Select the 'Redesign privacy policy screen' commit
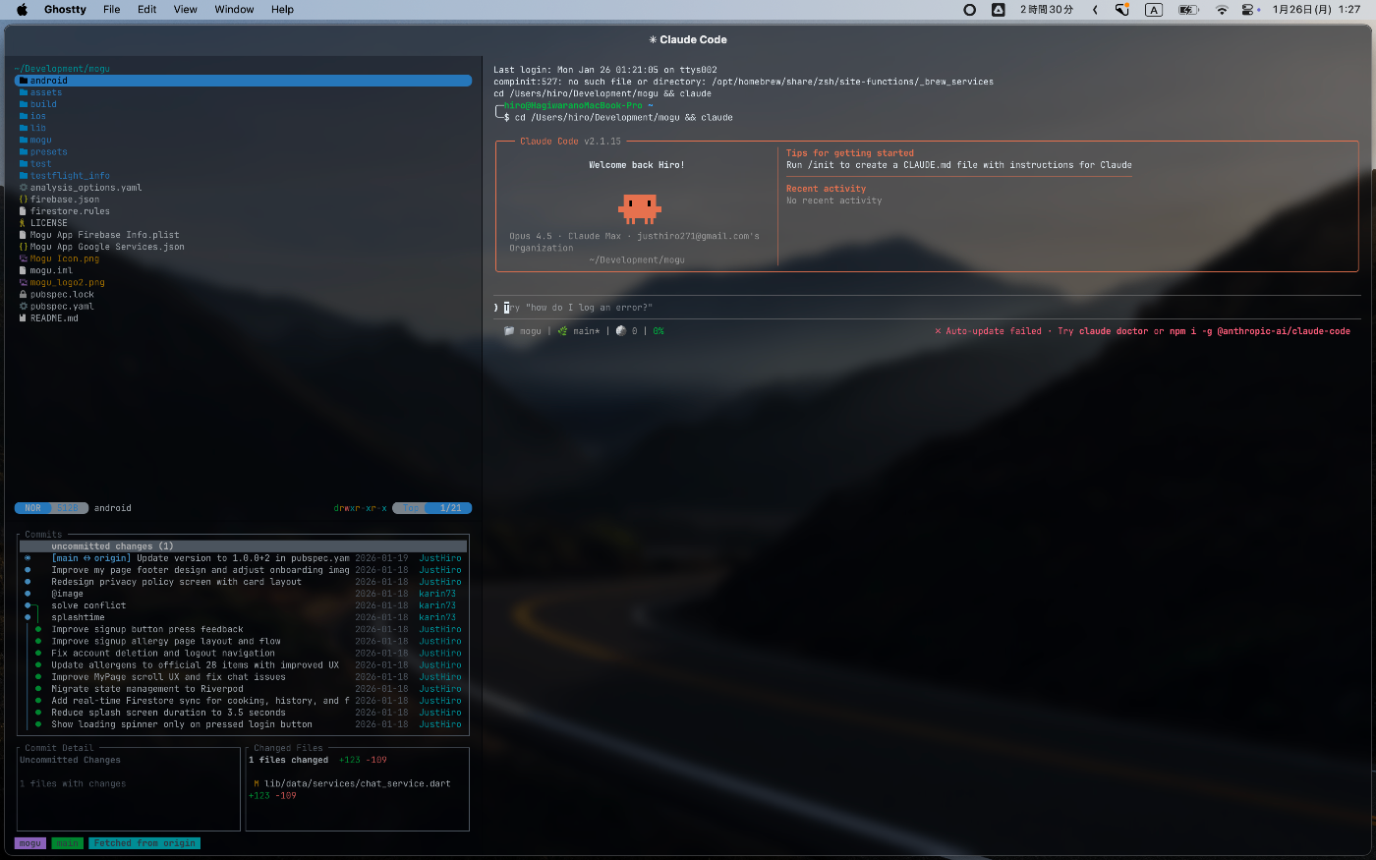 click(x=243, y=582)
